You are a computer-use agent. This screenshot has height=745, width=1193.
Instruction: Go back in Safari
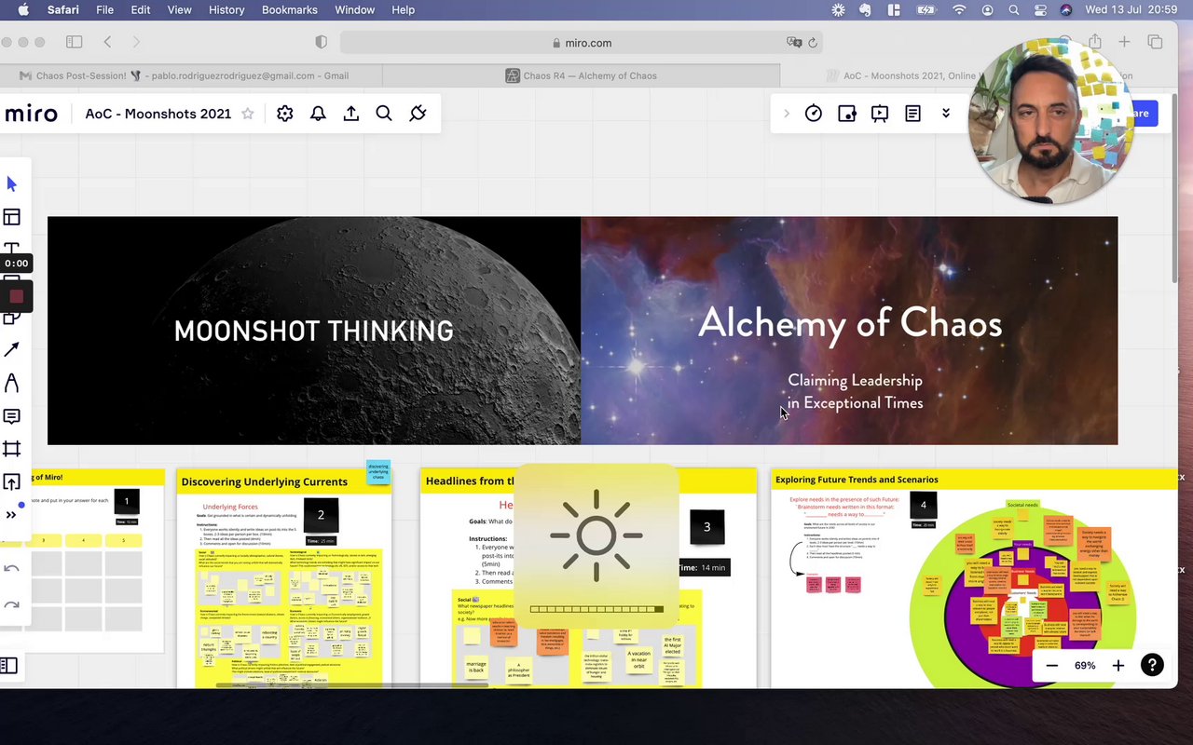107,42
